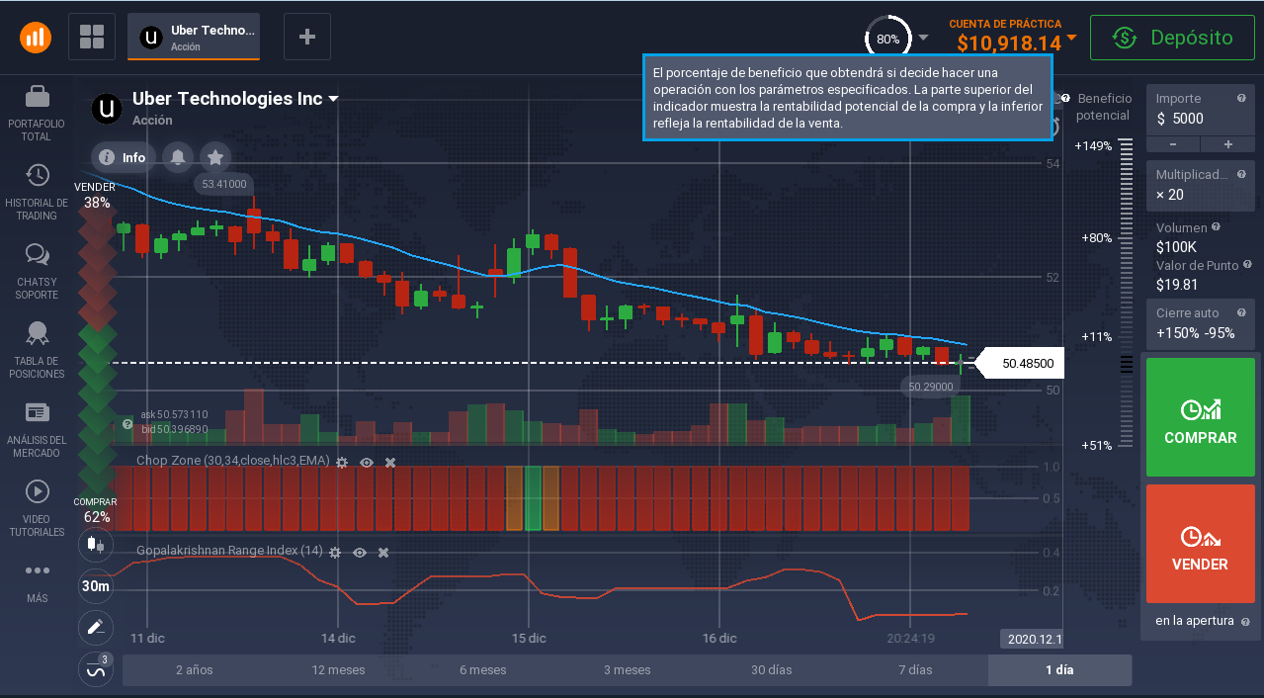Select the 2 años time range

pos(195,669)
